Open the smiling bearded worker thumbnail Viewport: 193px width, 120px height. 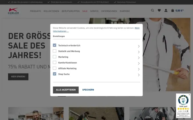coord(36,114)
